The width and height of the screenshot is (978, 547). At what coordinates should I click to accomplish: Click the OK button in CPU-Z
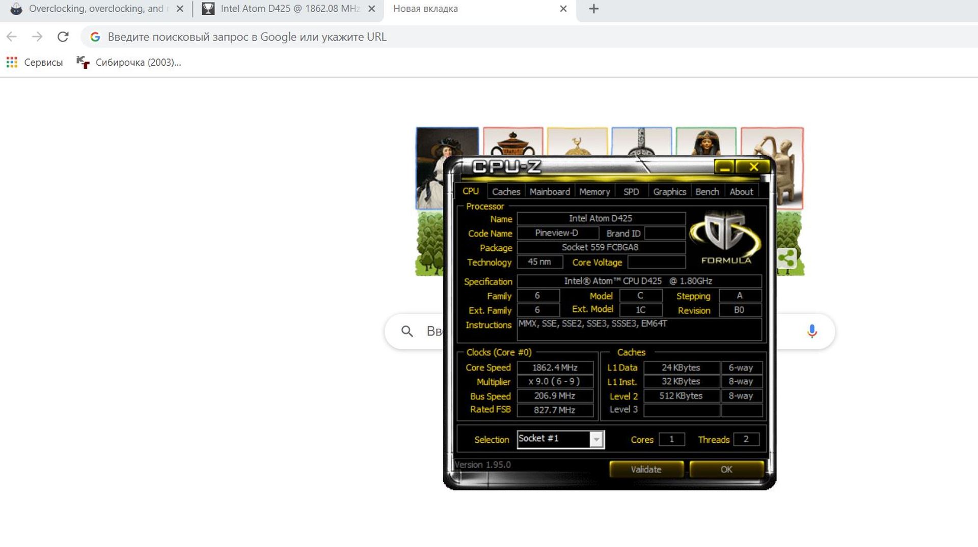726,469
